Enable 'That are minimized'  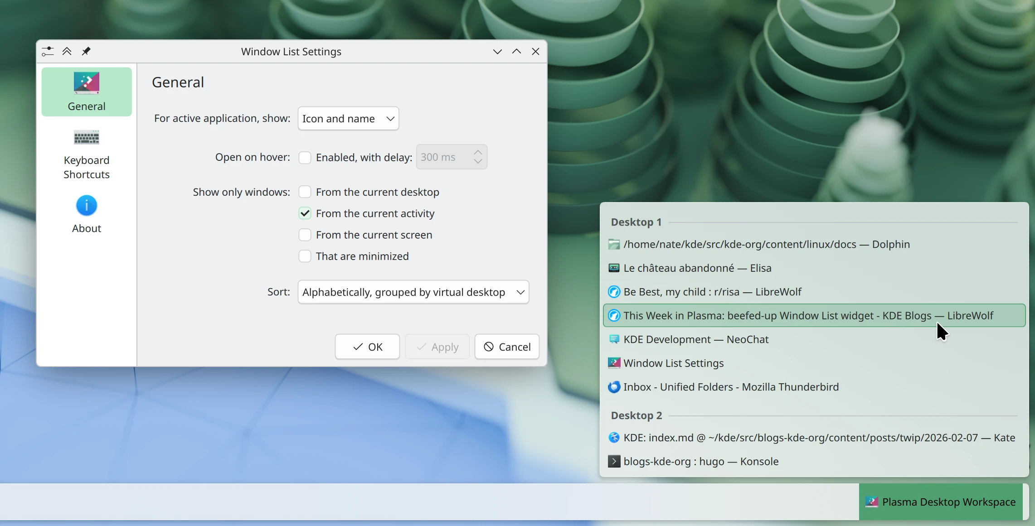tap(305, 256)
